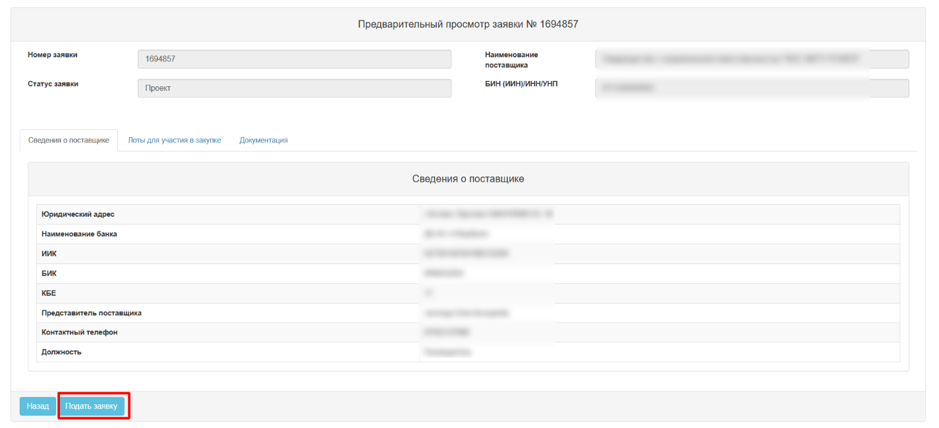Select the "Статус заявки" field showing Проект
The height and width of the screenshot is (428, 939).
click(x=294, y=88)
